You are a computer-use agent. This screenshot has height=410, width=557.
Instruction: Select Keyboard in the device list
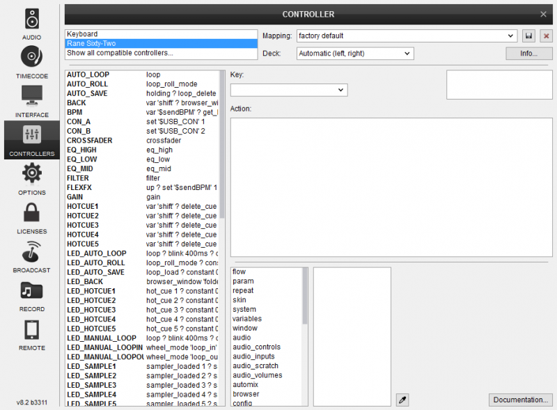coord(162,34)
